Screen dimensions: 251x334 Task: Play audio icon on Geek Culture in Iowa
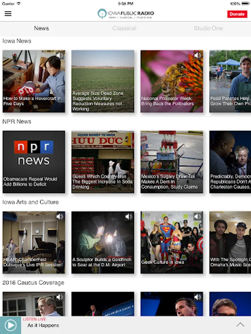click(198, 217)
